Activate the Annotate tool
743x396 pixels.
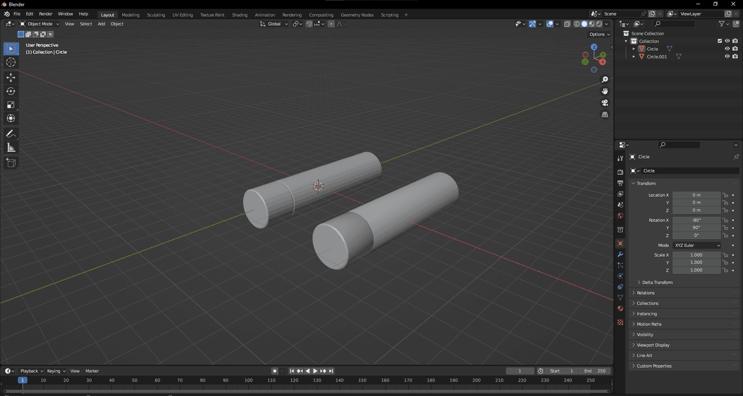(11, 134)
